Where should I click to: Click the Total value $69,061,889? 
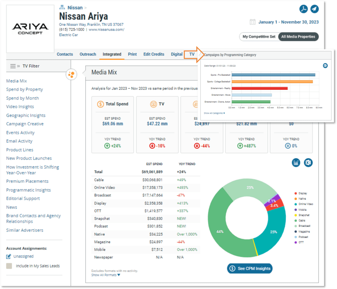coord(152,172)
